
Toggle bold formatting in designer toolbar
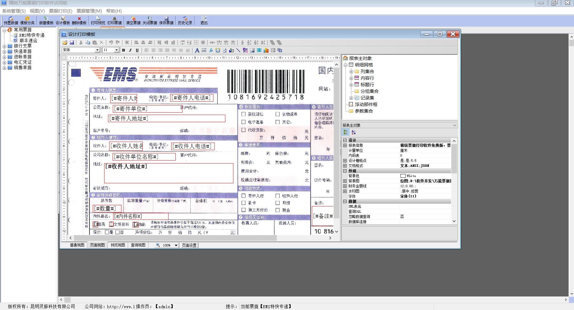click(x=123, y=50)
